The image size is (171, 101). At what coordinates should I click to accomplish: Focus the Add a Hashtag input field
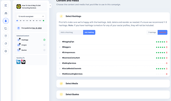71,32
